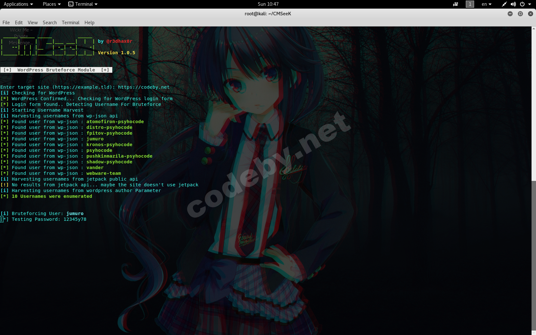Click Harvesting usernames from wp-json api line
Screen dimensions: 536x335
[x=59, y=116]
